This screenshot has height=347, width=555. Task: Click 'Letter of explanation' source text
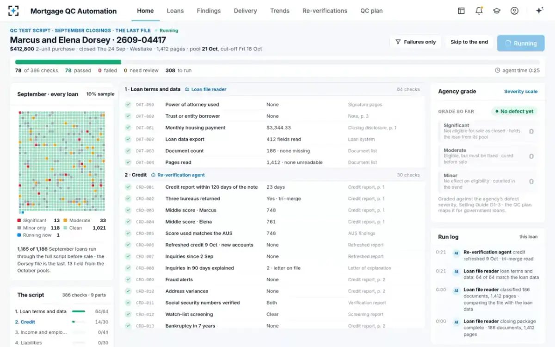(370, 268)
